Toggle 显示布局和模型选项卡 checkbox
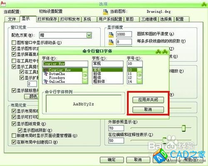 click(x=14, y=111)
